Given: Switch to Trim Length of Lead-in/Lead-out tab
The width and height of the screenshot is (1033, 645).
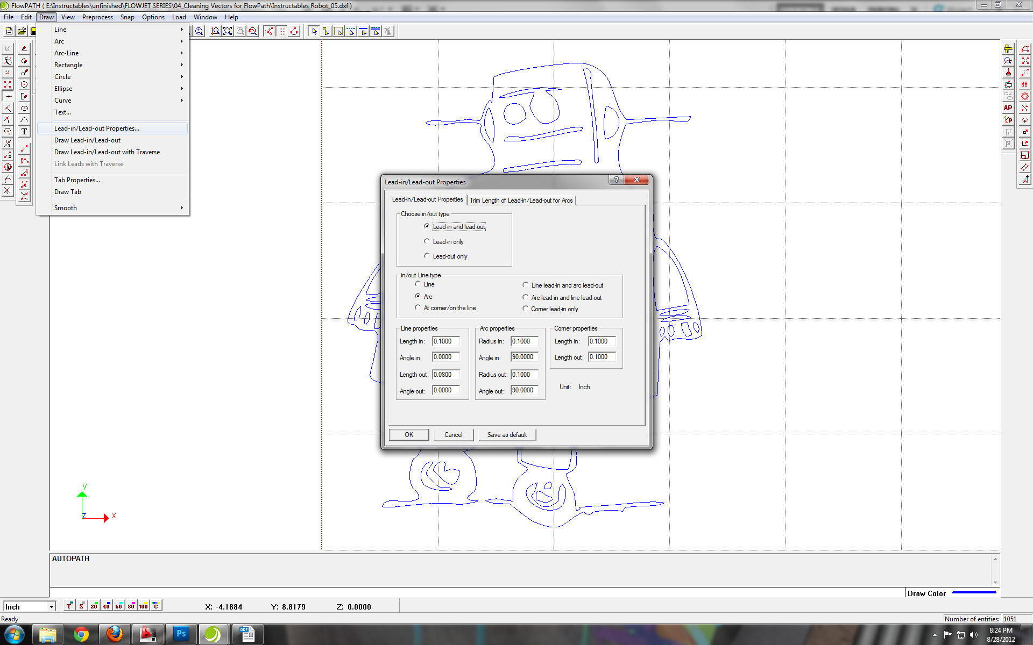Looking at the screenshot, I should 521,200.
